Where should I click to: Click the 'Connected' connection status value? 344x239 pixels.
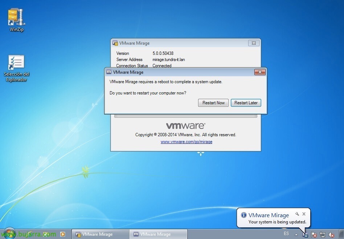[162, 65]
